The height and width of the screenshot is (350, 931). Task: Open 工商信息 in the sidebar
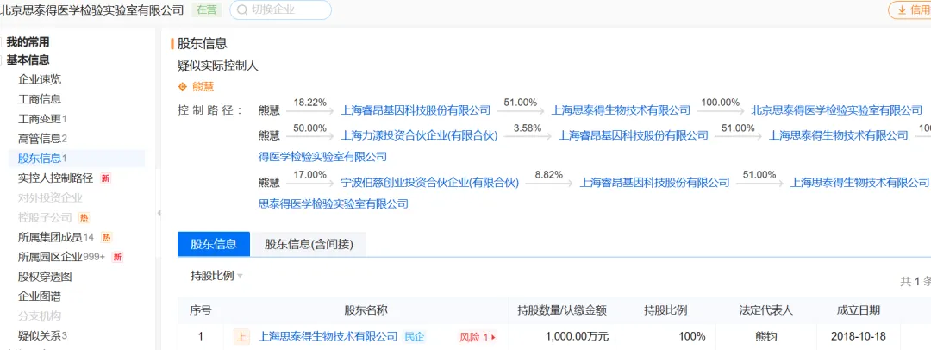(39, 99)
